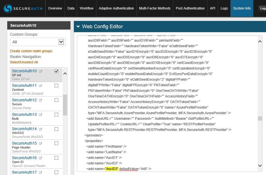Viewport: 266px width, 175px height.
Task: Click the realm list scrollbar thumb
Action: coord(65,105)
